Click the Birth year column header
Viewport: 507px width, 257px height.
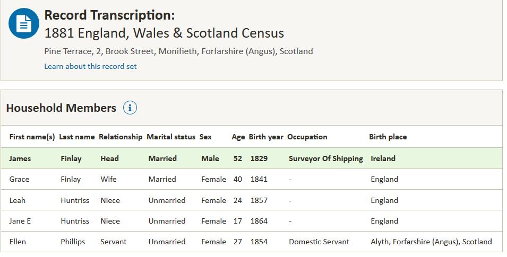(266, 137)
